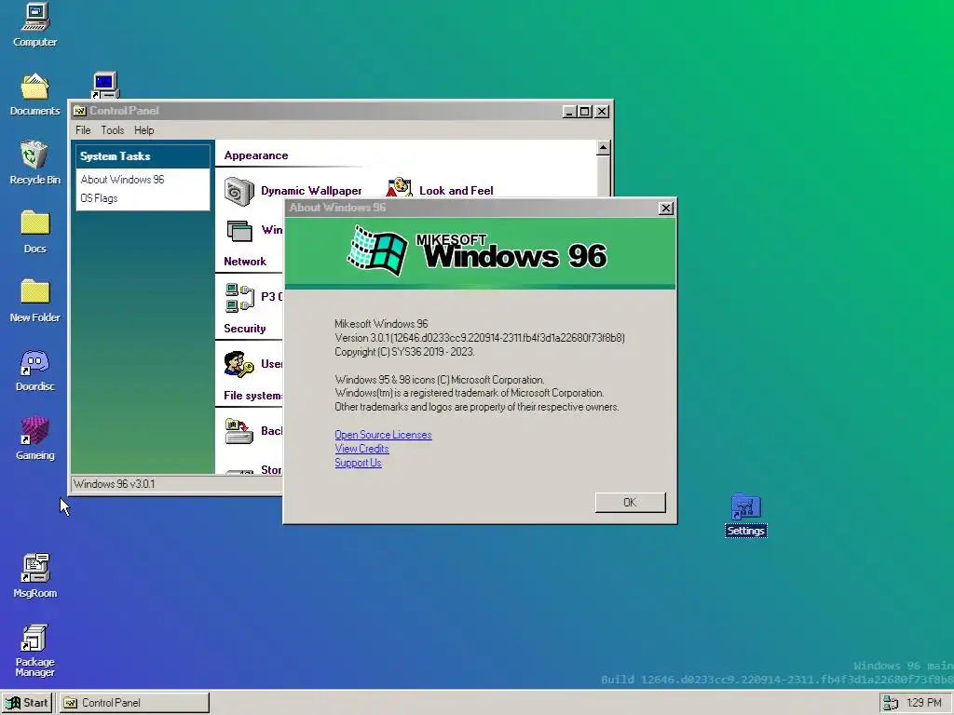Close the About Windows 96 dialog
This screenshot has height=715, width=954.
pos(666,208)
